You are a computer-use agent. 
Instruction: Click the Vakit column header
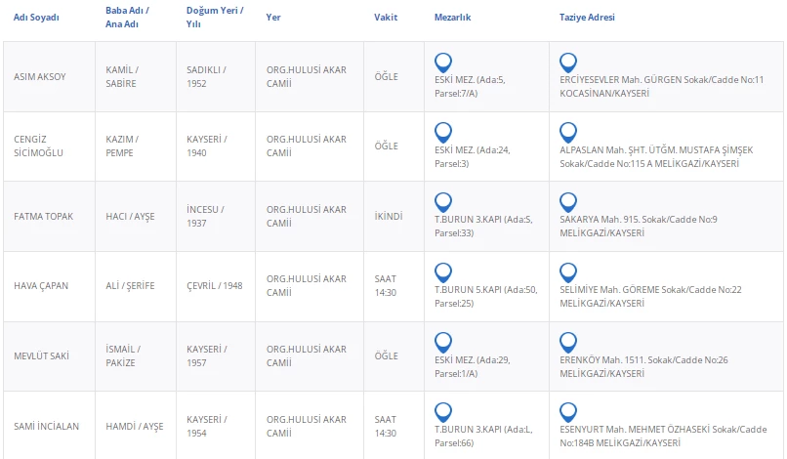coord(386,18)
